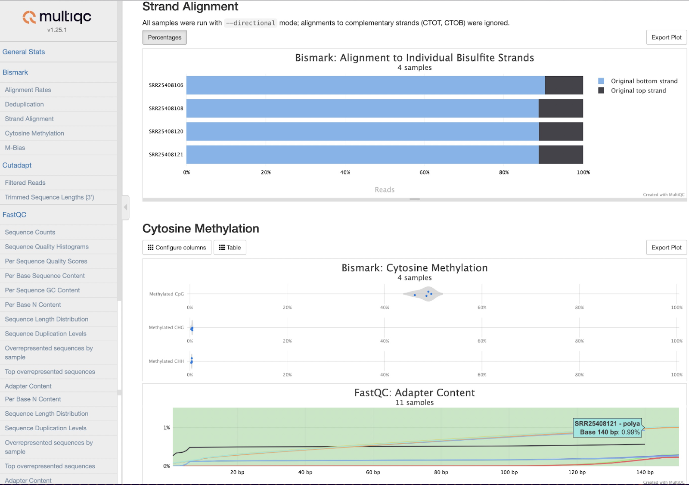Jump to Bismark section
689x485 pixels.
point(15,72)
